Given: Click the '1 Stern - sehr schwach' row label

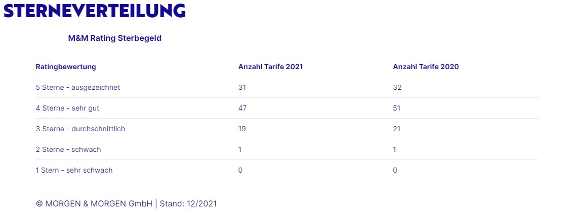Looking at the screenshot, I should [74, 170].
